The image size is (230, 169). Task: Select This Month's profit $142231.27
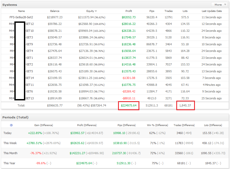(x=77, y=153)
